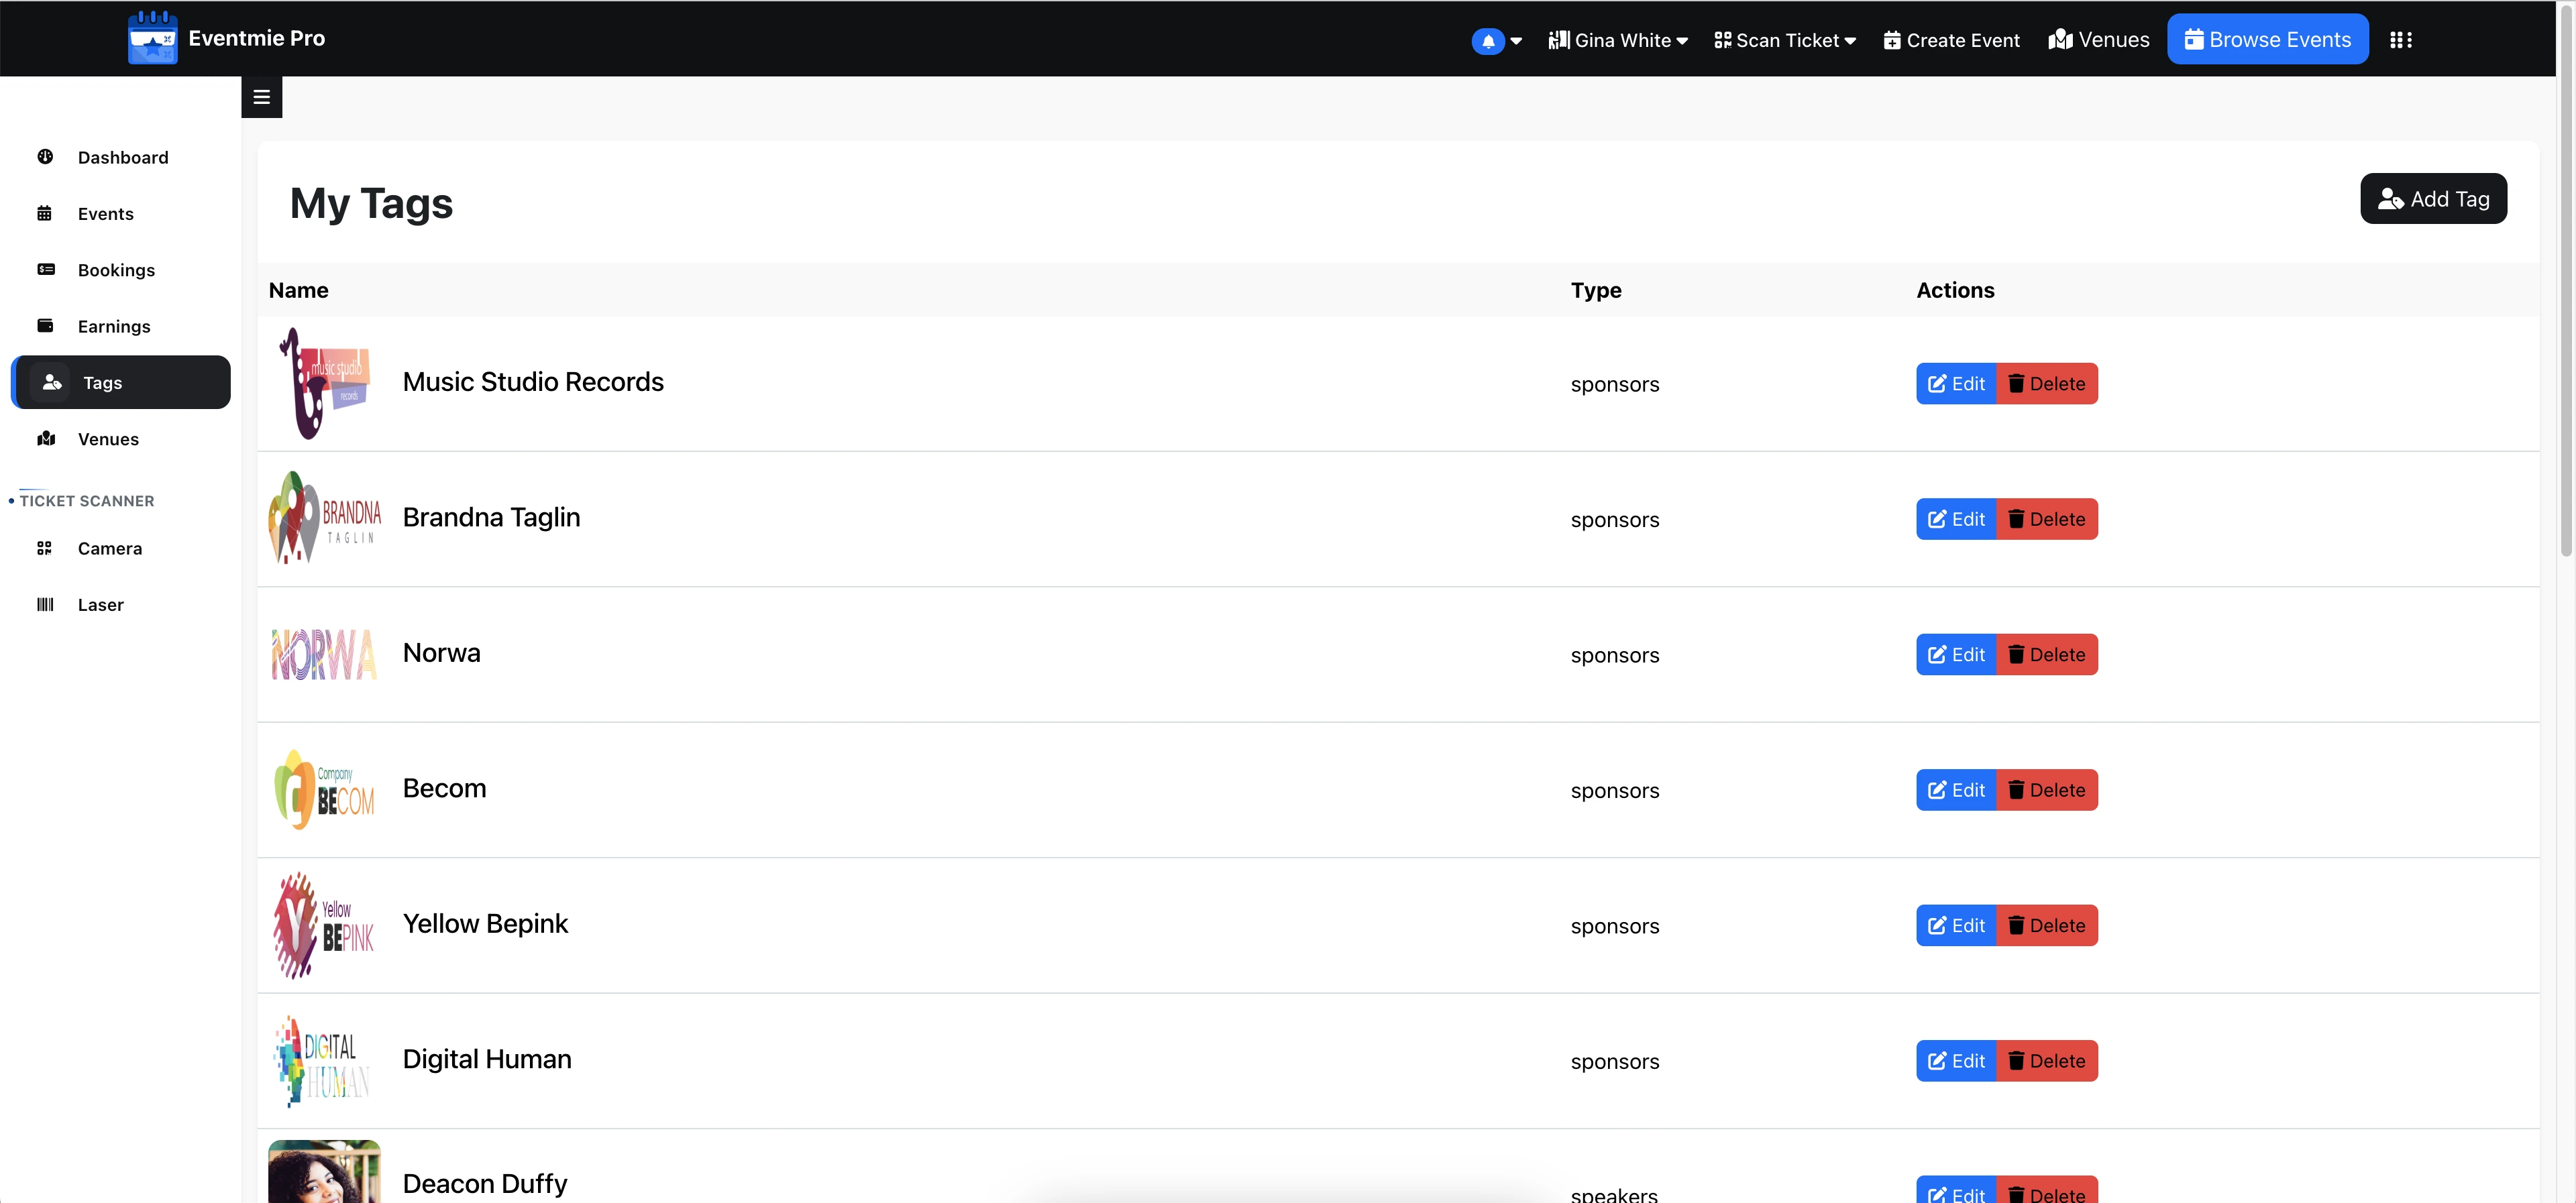Edit the Music Studio Records tag
Viewport: 2576px width, 1203px height.
(1956, 384)
